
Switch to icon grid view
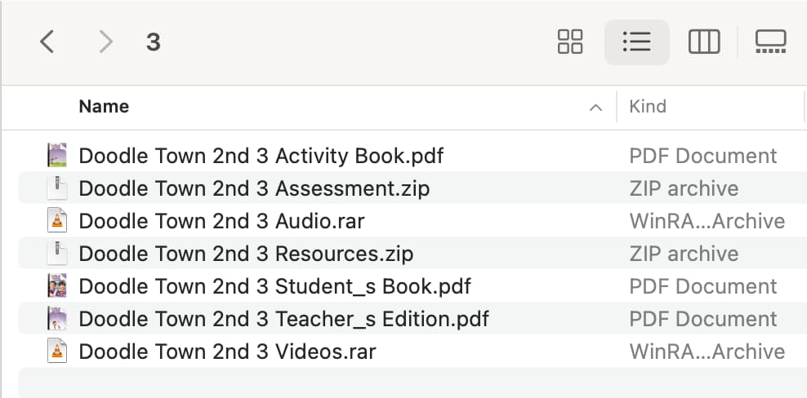coord(570,42)
